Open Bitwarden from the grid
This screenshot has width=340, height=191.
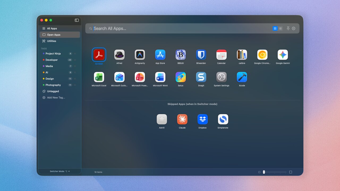[x=201, y=55]
